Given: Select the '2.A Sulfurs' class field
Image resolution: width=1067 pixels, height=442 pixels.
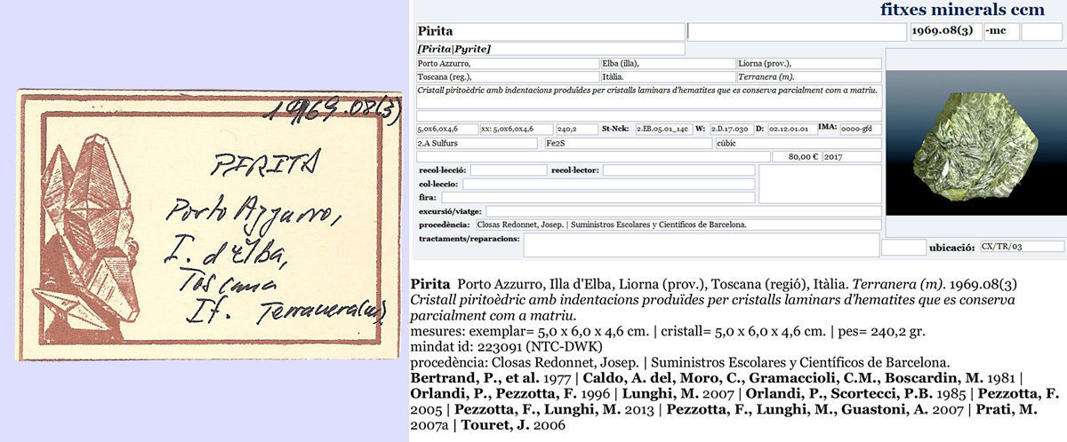Looking at the screenshot, I should tap(477, 143).
